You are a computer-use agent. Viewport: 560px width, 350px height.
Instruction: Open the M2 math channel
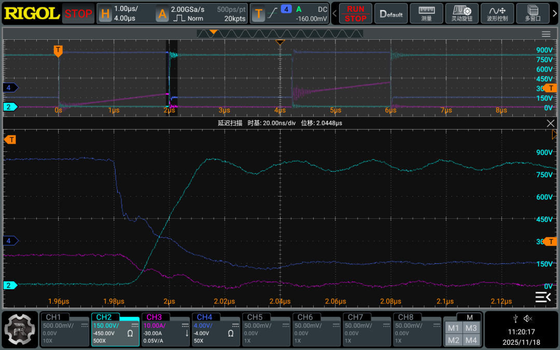(454, 340)
